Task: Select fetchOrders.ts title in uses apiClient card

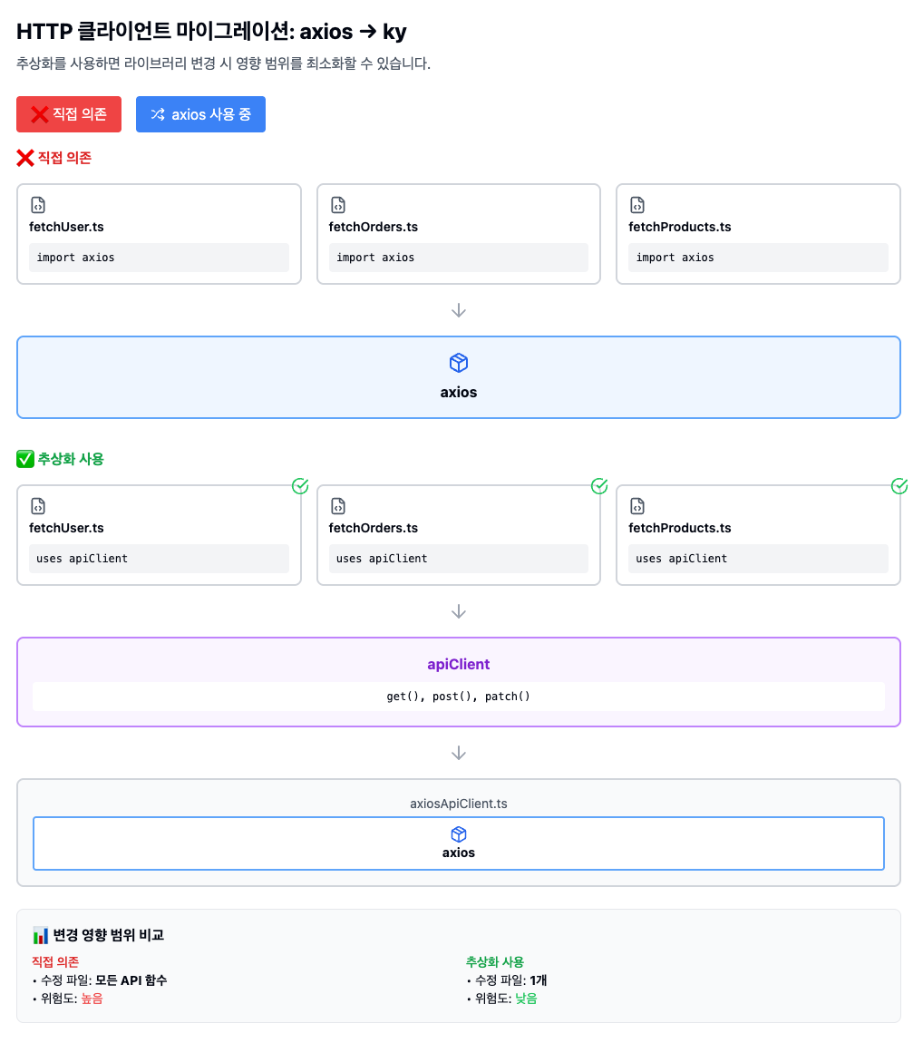Action: click(x=373, y=528)
